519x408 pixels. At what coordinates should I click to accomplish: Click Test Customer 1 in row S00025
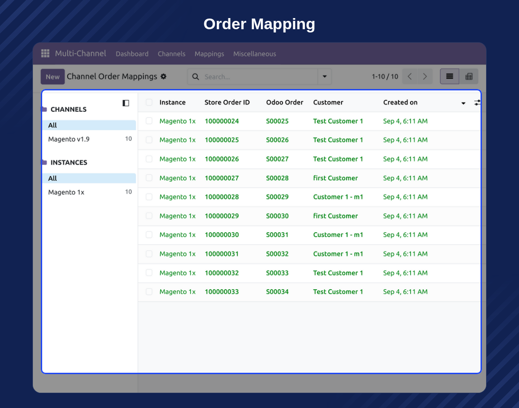[338, 121]
